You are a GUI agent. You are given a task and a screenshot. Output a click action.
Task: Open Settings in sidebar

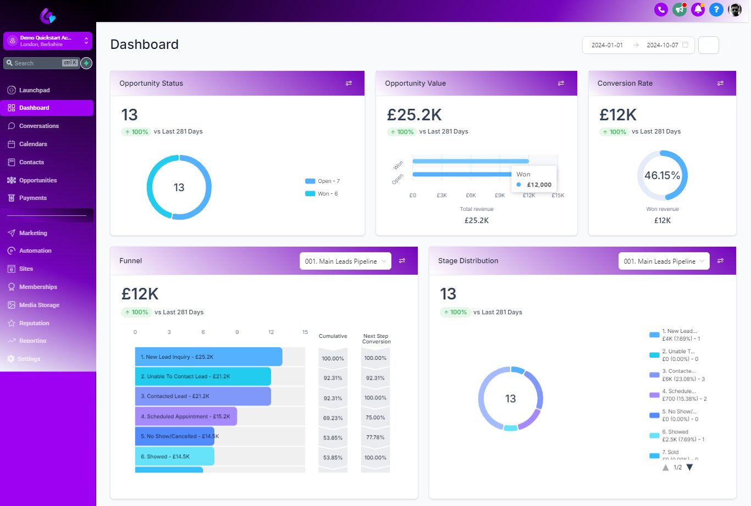point(29,359)
